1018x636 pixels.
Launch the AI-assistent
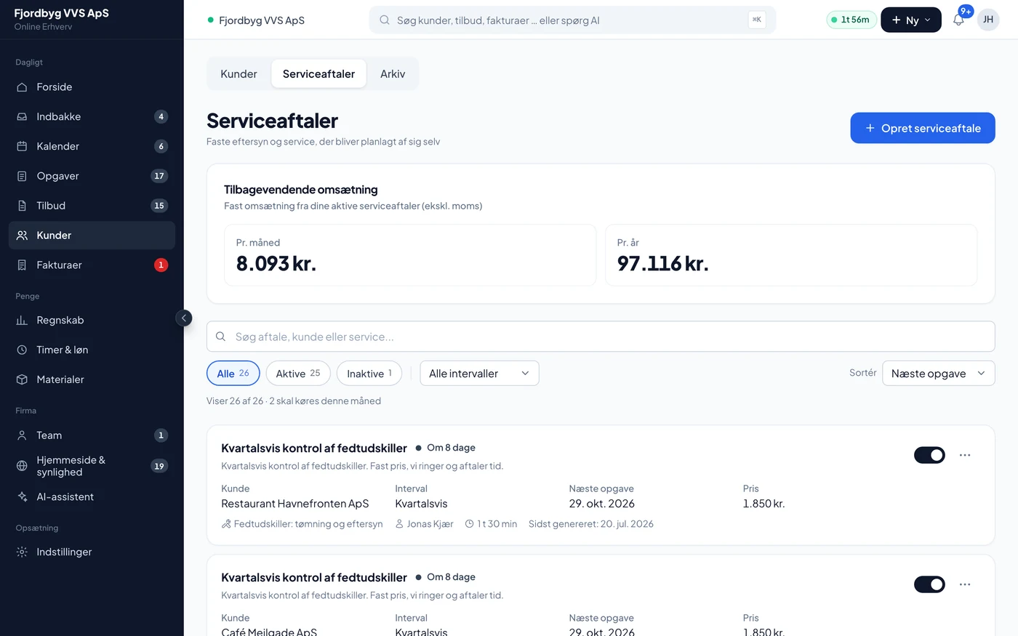click(x=92, y=497)
